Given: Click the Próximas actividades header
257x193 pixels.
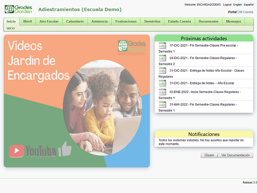Looking at the screenshot, I should tap(204, 39).
